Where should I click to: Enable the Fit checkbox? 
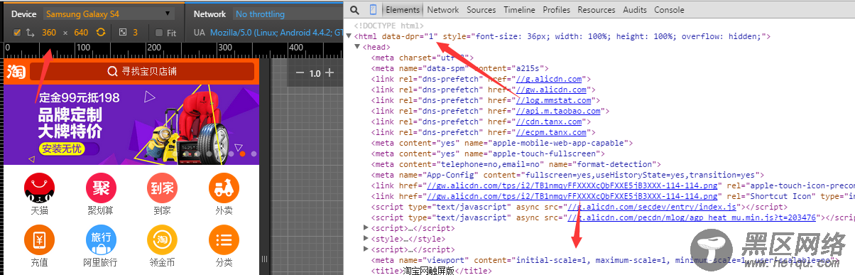(x=159, y=33)
